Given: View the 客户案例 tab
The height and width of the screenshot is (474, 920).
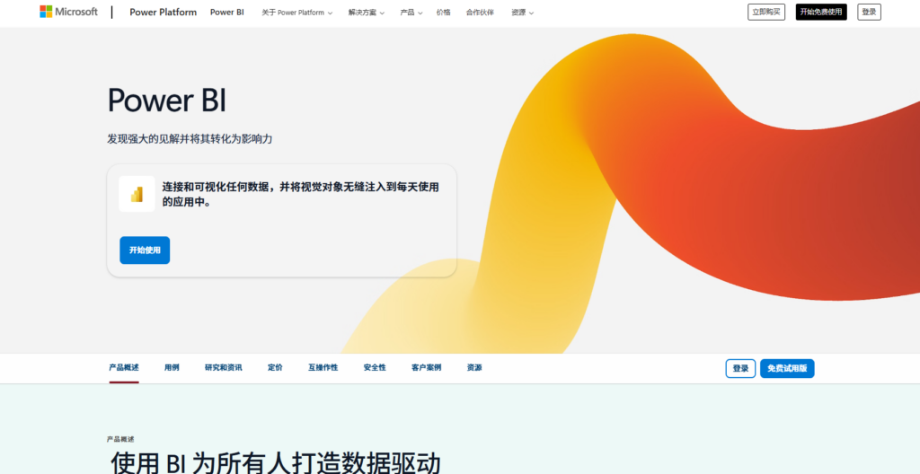Looking at the screenshot, I should [427, 368].
